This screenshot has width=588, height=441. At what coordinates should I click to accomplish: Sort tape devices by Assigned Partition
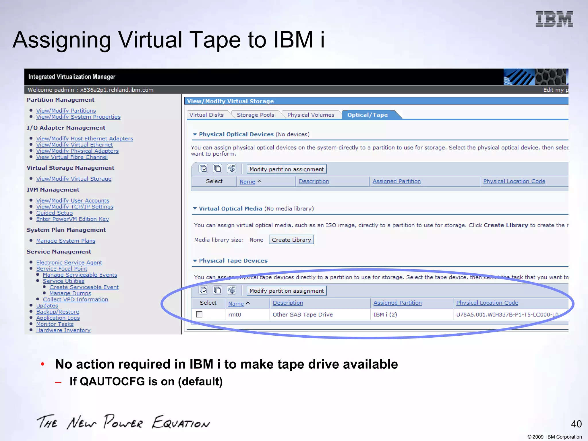click(397, 303)
